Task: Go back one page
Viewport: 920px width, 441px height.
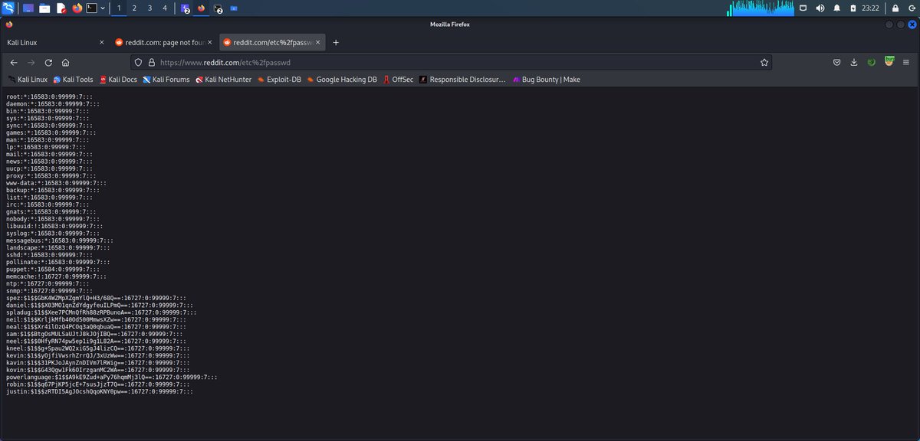Action: coord(13,63)
